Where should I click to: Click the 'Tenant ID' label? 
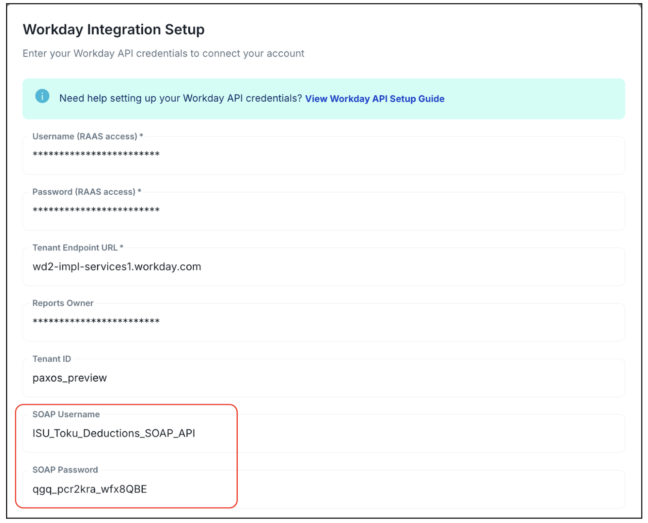[x=52, y=359]
